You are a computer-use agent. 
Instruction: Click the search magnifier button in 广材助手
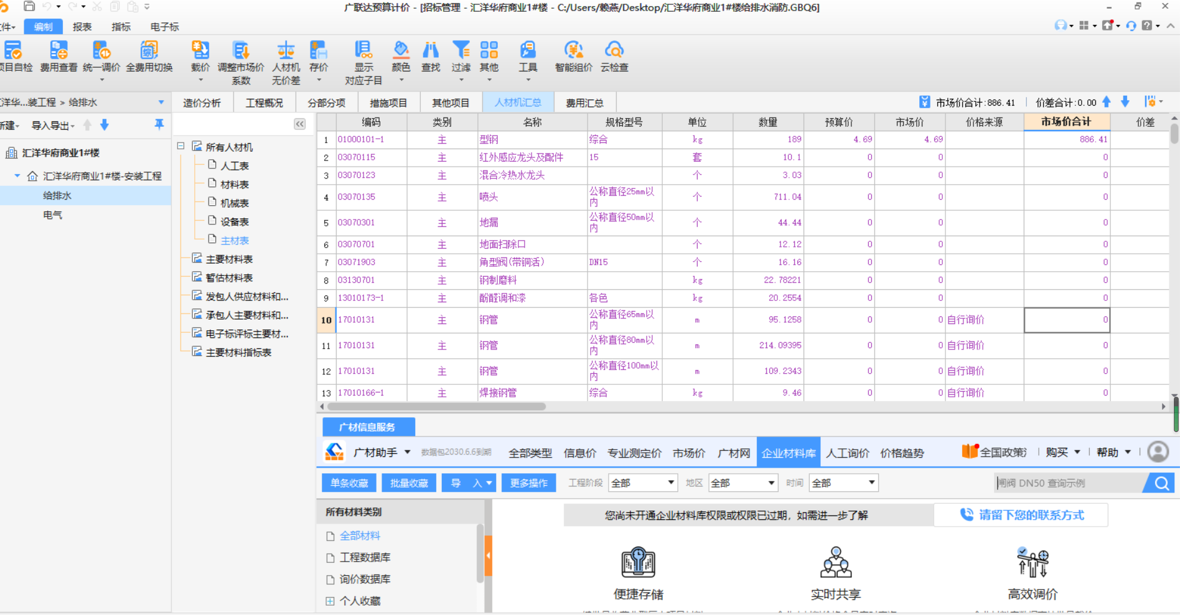pyautogui.click(x=1161, y=483)
